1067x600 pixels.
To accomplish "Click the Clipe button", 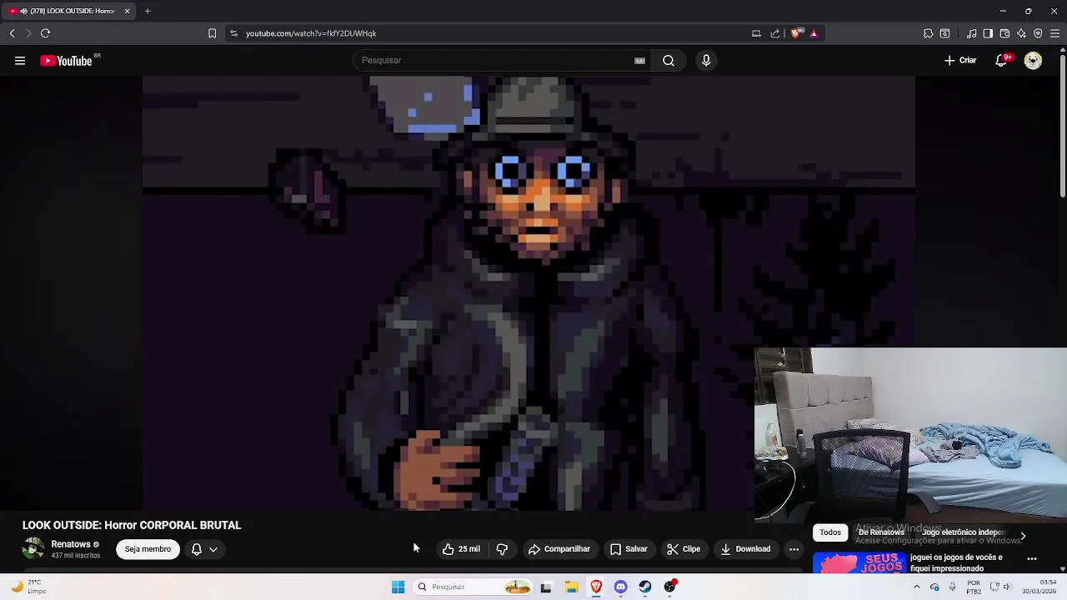I will [684, 549].
